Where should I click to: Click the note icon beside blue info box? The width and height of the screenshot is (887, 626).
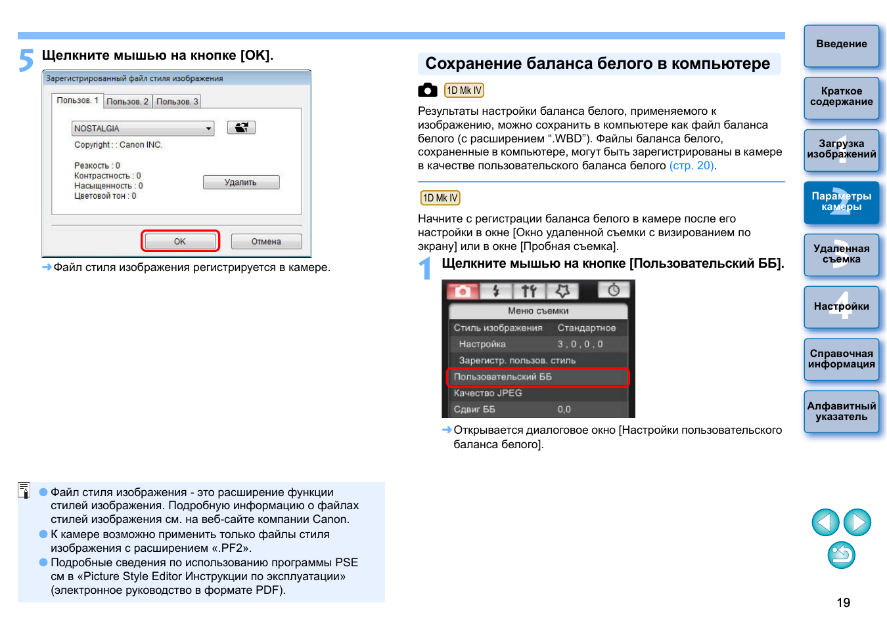(24, 490)
